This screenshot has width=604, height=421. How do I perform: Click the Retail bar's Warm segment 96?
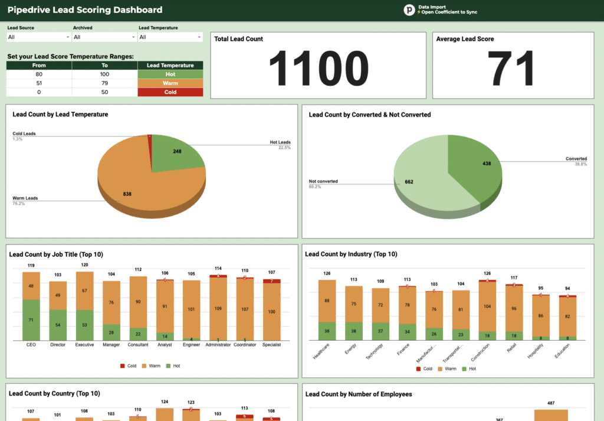[x=514, y=309]
